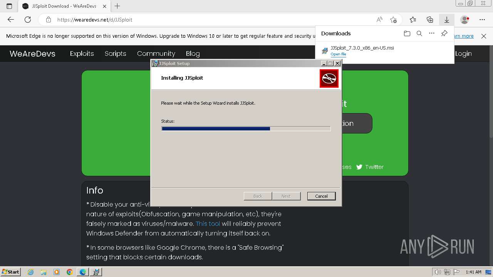This screenshot has width=493, height=277.
Task: Search downloads using magnifier icon
Action: 419,33
